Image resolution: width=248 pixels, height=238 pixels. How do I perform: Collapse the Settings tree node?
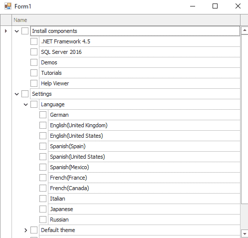click(x=16, y=94)
